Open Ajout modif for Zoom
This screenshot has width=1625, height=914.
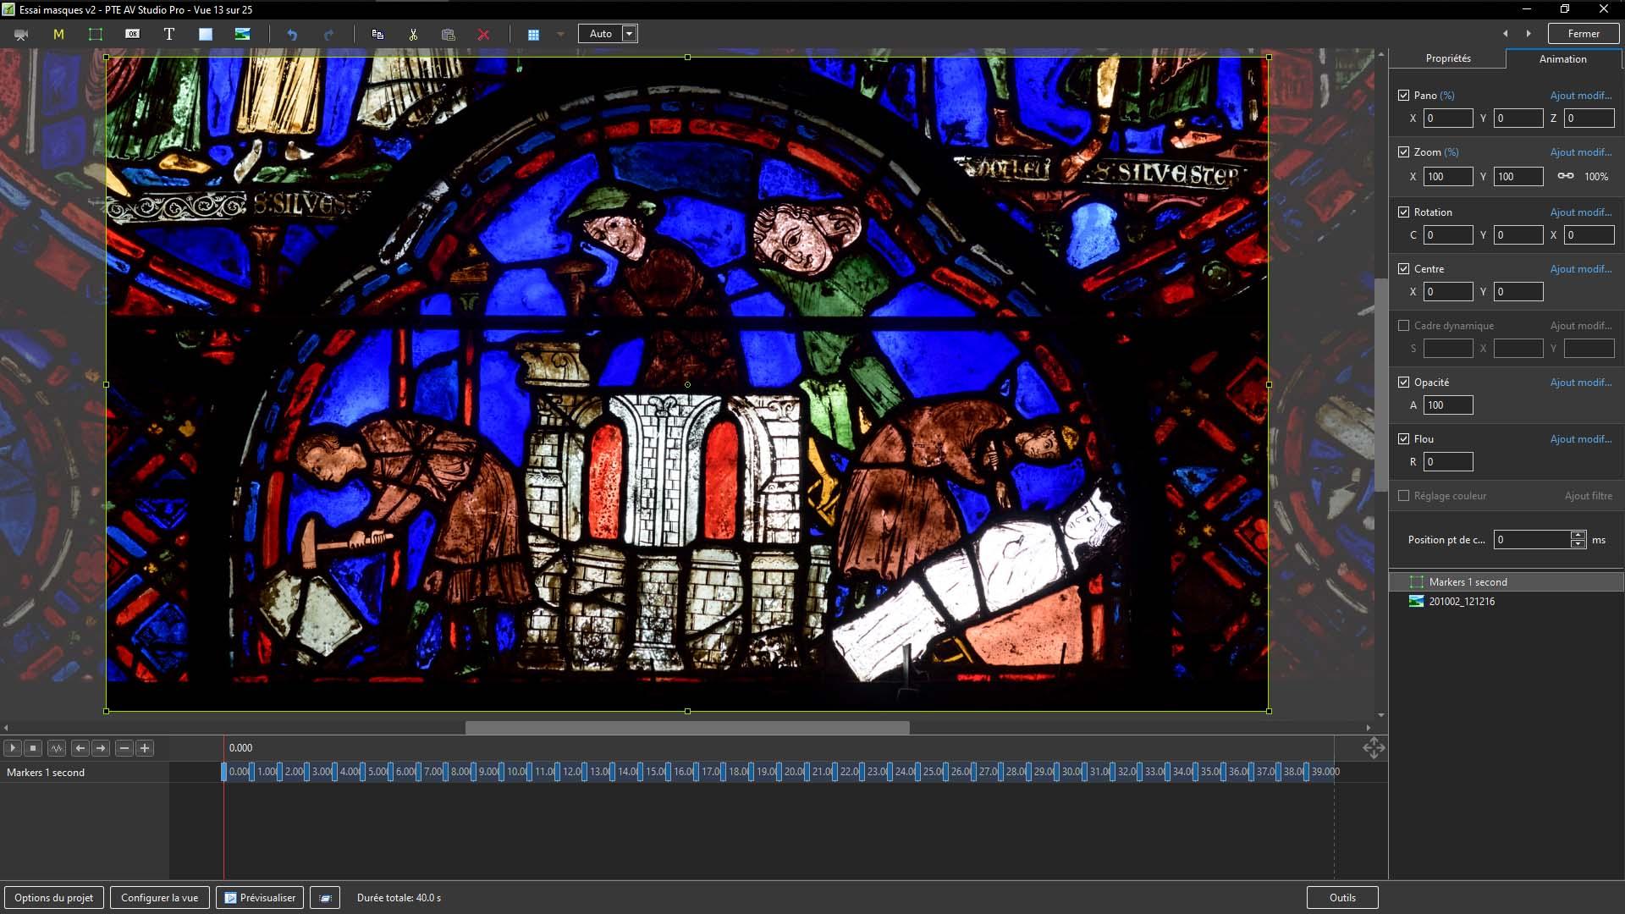point(1580,152)
